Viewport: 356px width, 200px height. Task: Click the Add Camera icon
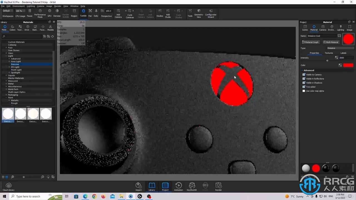118,13
